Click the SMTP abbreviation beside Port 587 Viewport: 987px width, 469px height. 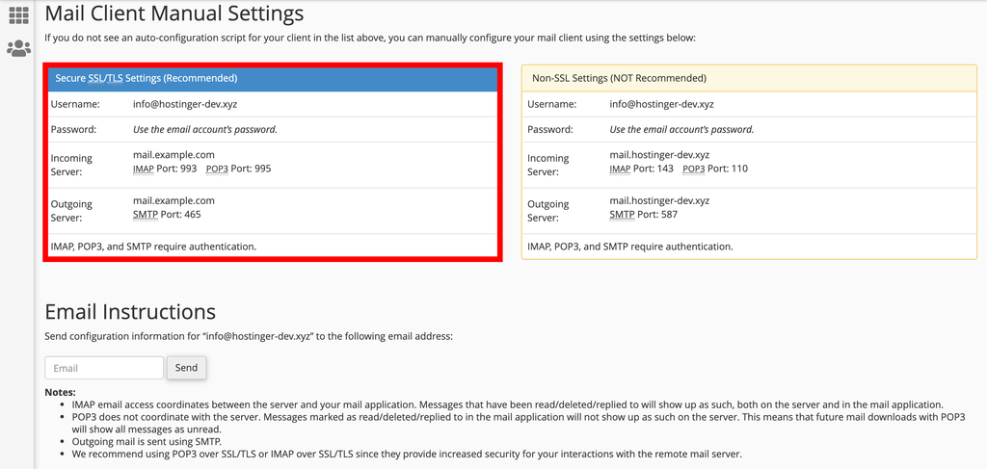[x=622, y=215]
